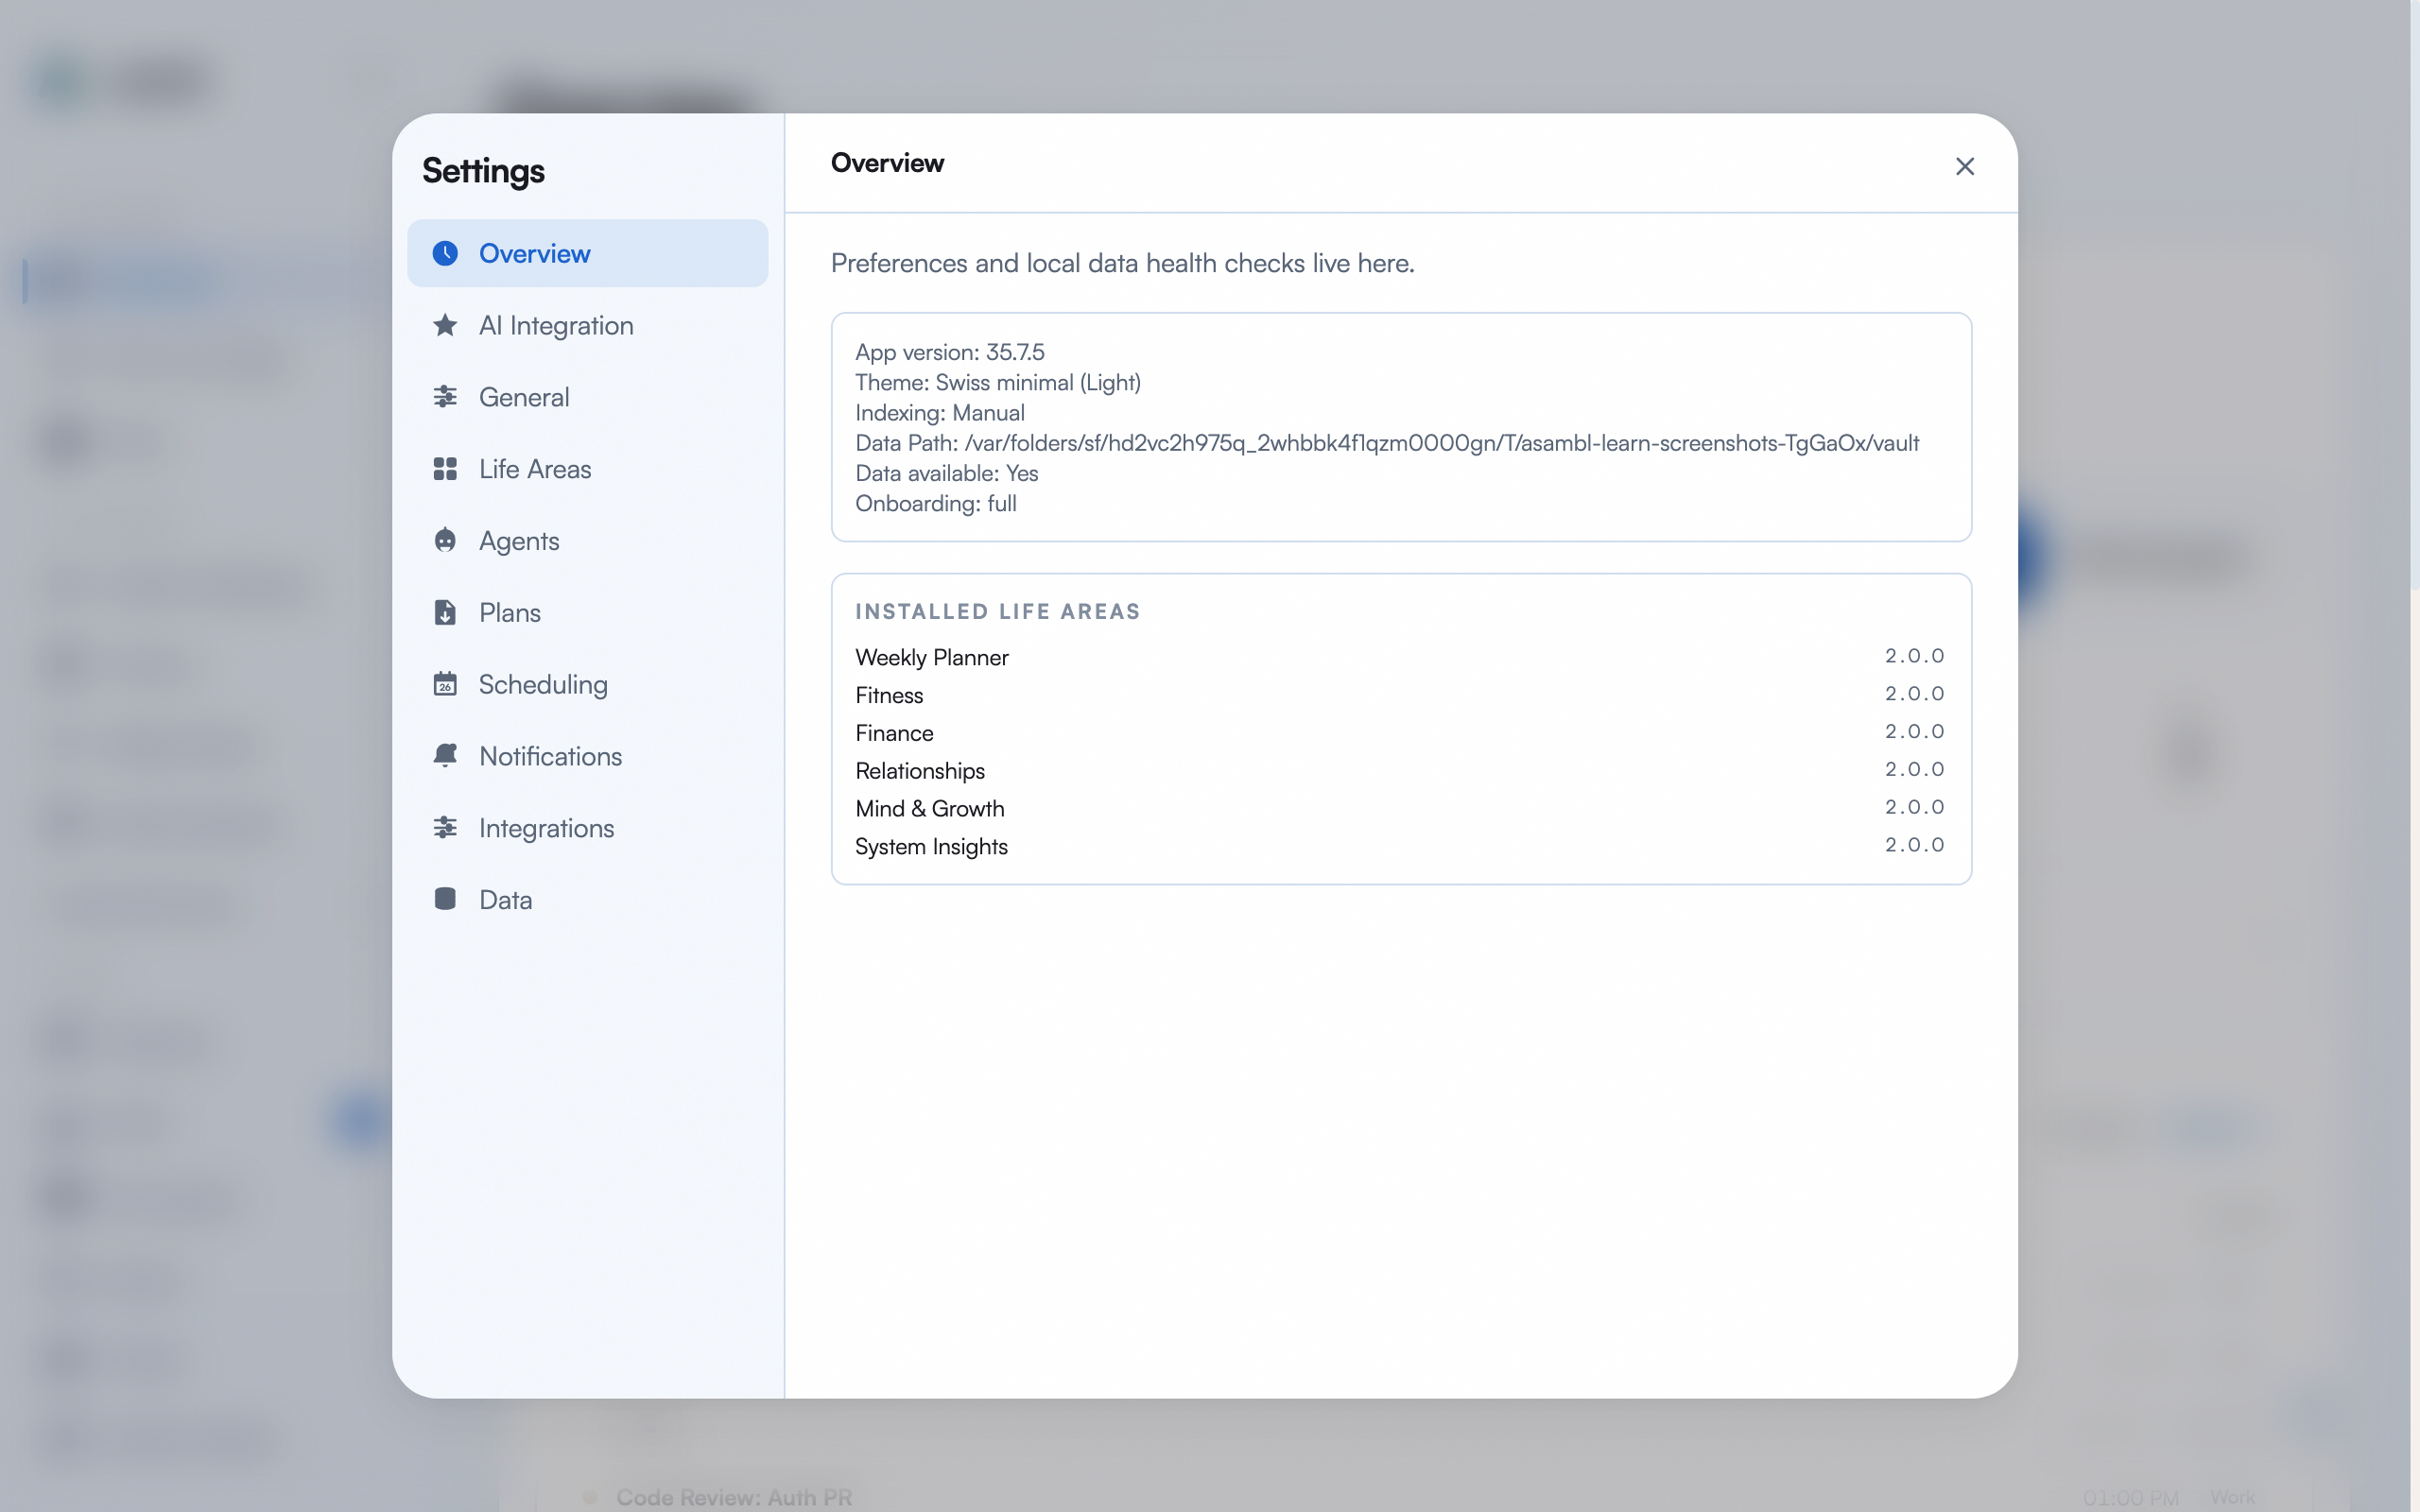The width and height of the screenshot is (2420, 1512).
Task: Click the bell icon for Notifications
Action: coord(445,755)
